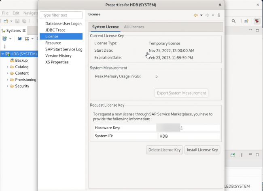Select the SAP HANA Administration perspective icon
The image size is (263, 191).
[x=257, y=21]
